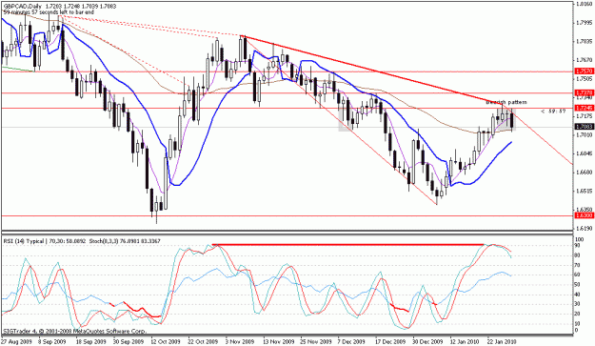Click the 1.7175 price axis label
Screen dimensions: 595x346
click(x=584, y=116)
